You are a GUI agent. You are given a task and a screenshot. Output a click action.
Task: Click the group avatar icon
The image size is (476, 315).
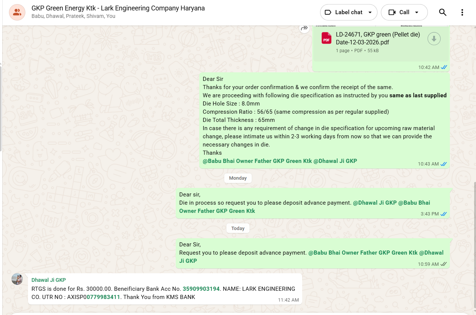[x=17, y=12]
